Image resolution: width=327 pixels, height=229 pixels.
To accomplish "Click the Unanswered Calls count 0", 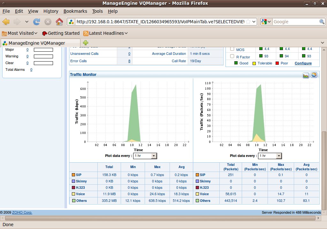I will click(129, 54).
